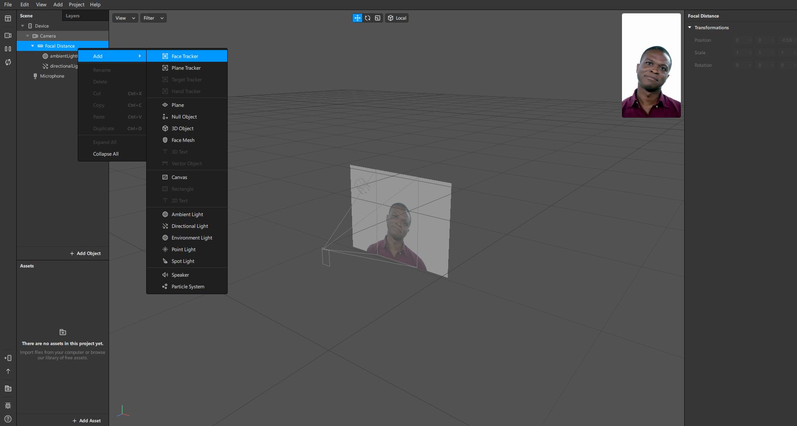Add a Canvas
Image resolution: width=797 pixels, height=426 pixels.
[x=187, y=177]
